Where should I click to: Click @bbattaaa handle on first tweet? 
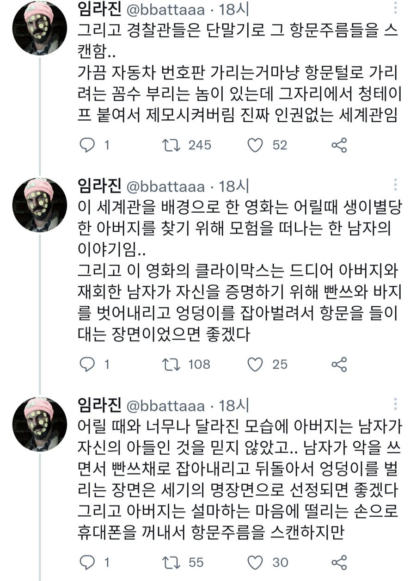pos(165,10)
